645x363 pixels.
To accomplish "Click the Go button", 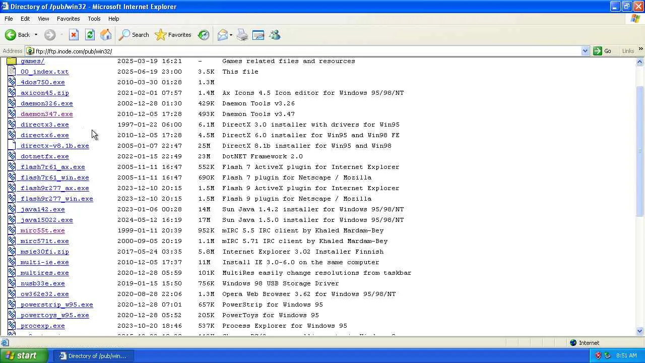I will click(603, 51).
